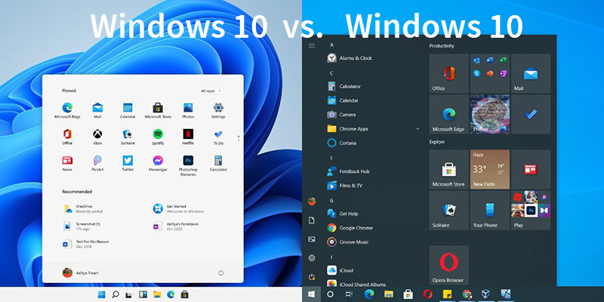
Task: Click the All apps button
Action: [211, 91]
